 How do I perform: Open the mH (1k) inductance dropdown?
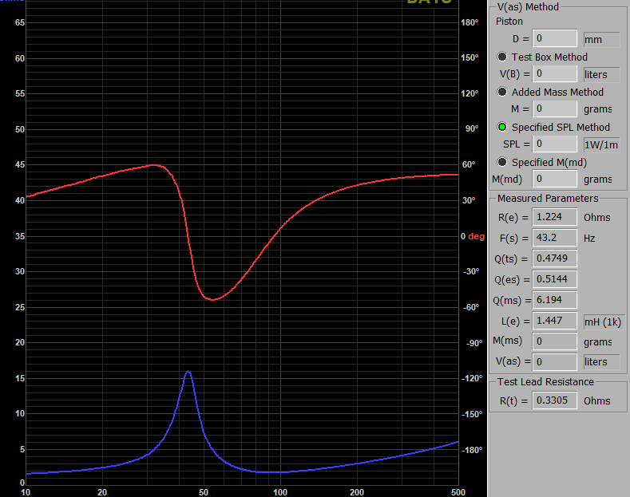[604, 322]
